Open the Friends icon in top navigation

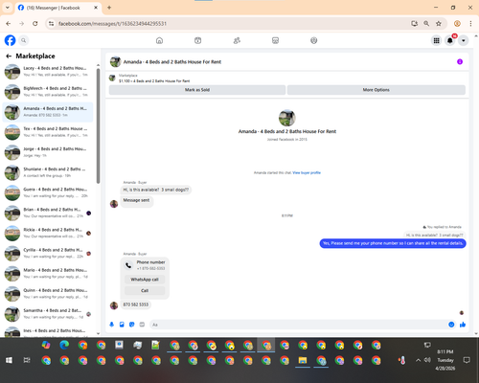click(237, 40)
